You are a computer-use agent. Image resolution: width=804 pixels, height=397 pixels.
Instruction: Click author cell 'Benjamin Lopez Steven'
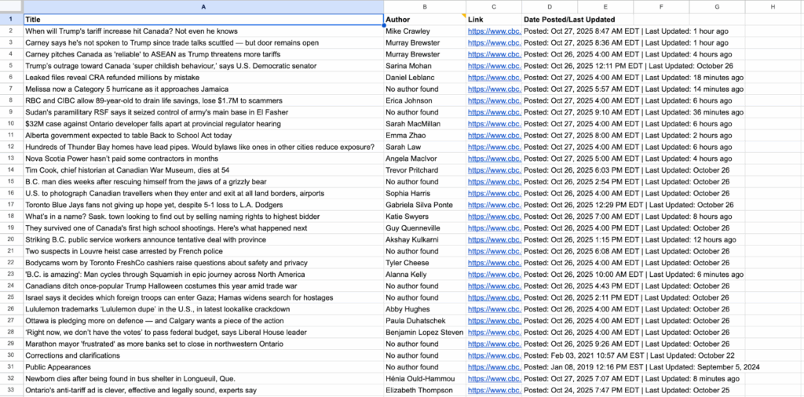425,333
